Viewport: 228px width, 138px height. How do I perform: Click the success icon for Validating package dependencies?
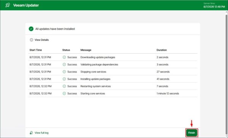pos(64,64)
